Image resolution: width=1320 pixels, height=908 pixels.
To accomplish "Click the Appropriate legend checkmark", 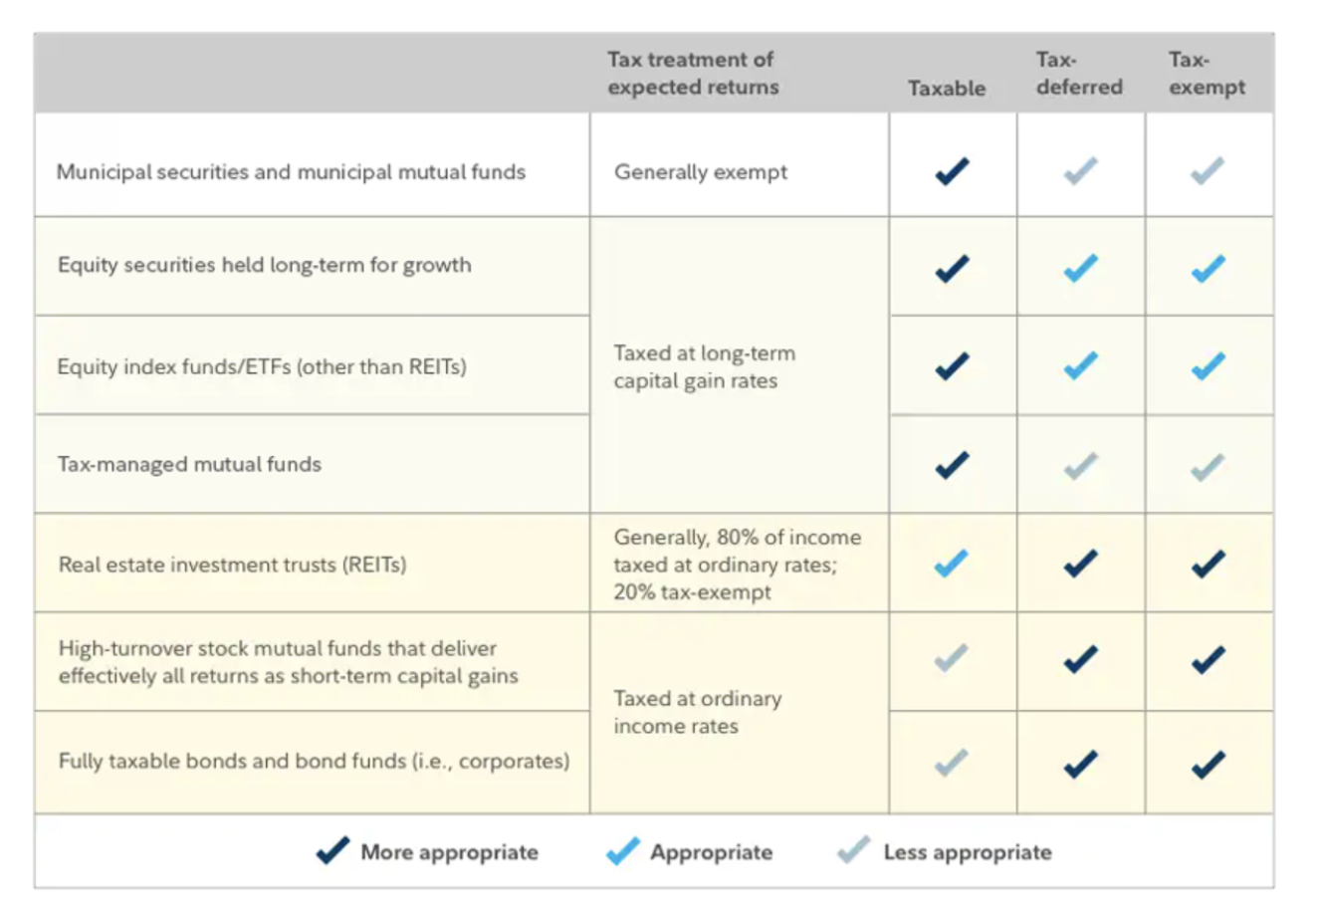I will pos(622,851).
